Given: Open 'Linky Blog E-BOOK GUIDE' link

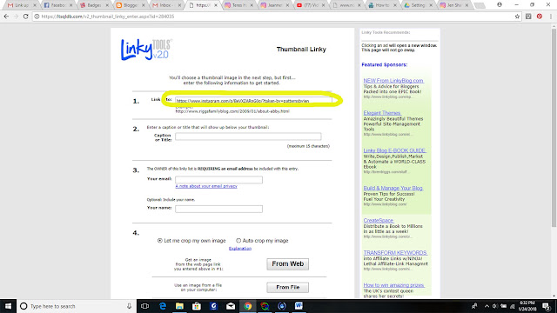Looking at the screenshot, I should (x=394, y=150).
